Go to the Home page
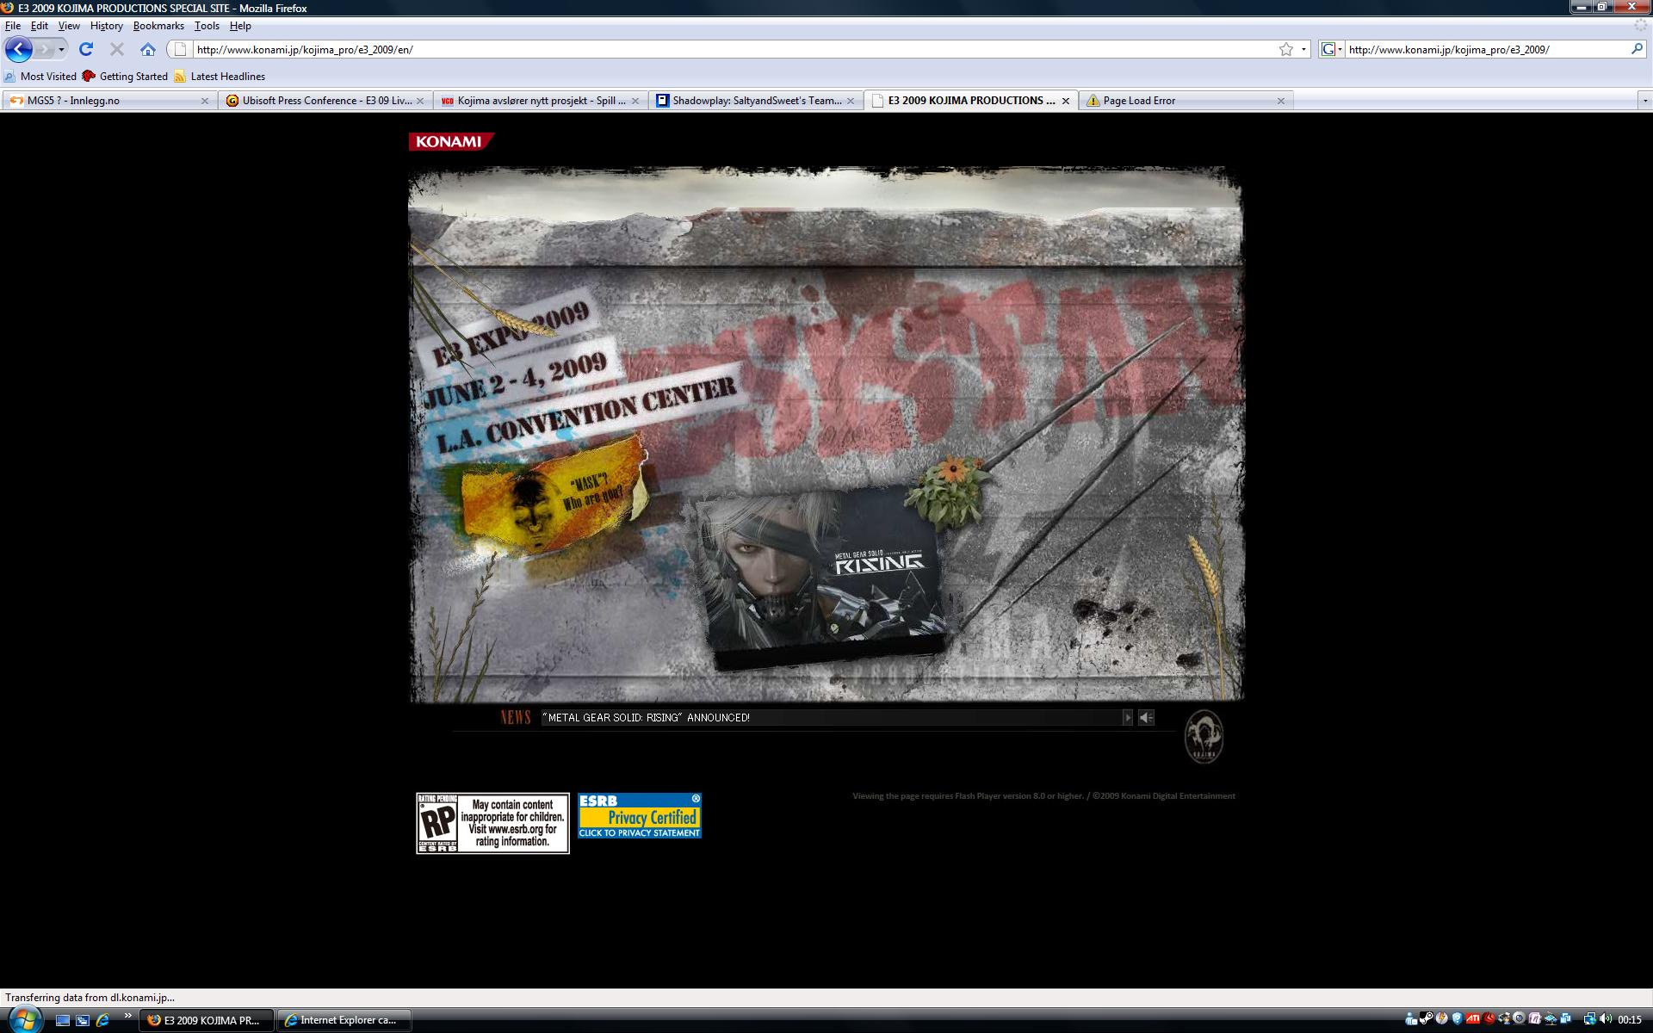1653x1033 pixels. click(x=148, y=49)
